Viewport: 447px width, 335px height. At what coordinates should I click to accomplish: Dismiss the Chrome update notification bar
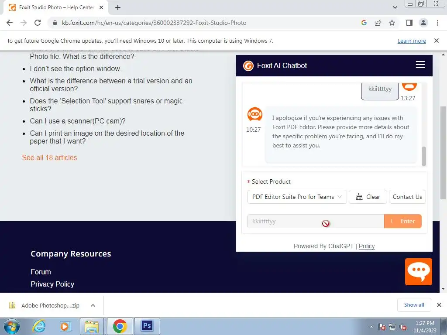tap(436, 41)
